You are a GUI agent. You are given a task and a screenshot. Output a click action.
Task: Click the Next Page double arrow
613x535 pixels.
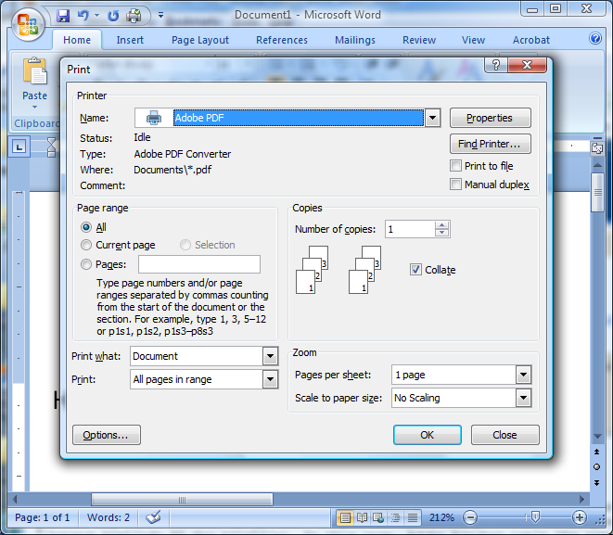pyautogui.click(x=596, y=483)
